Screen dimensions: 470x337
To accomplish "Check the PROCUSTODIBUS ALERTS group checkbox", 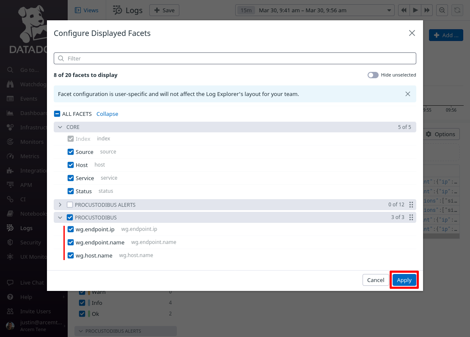I will [70, 205].
